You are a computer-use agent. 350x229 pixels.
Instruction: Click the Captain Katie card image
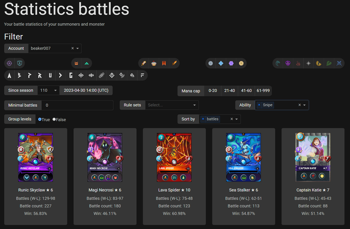[x=313, y=157]
